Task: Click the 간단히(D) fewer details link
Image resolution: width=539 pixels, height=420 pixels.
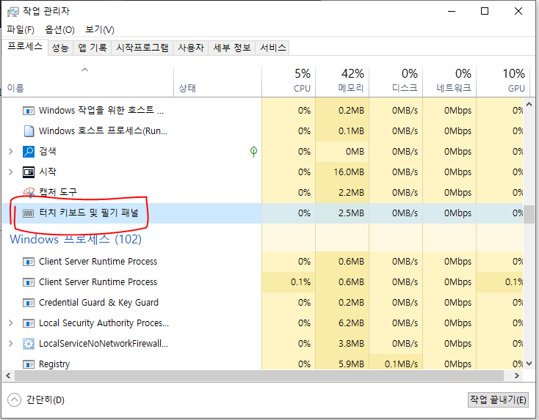Action: tap(46, 400)
